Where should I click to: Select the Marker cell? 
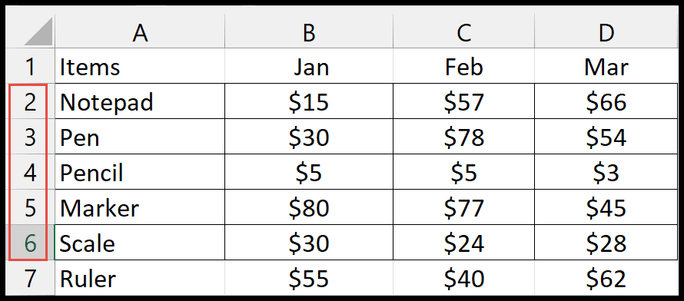point(140,207)
